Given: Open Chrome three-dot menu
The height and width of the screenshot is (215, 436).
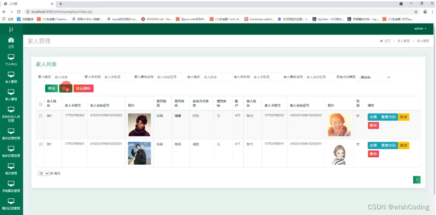Looking at the screenshot, I should tap(432, 12).
